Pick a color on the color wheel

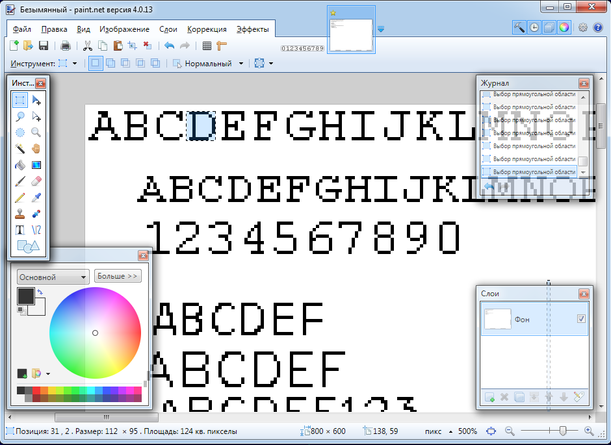[95, 333]
